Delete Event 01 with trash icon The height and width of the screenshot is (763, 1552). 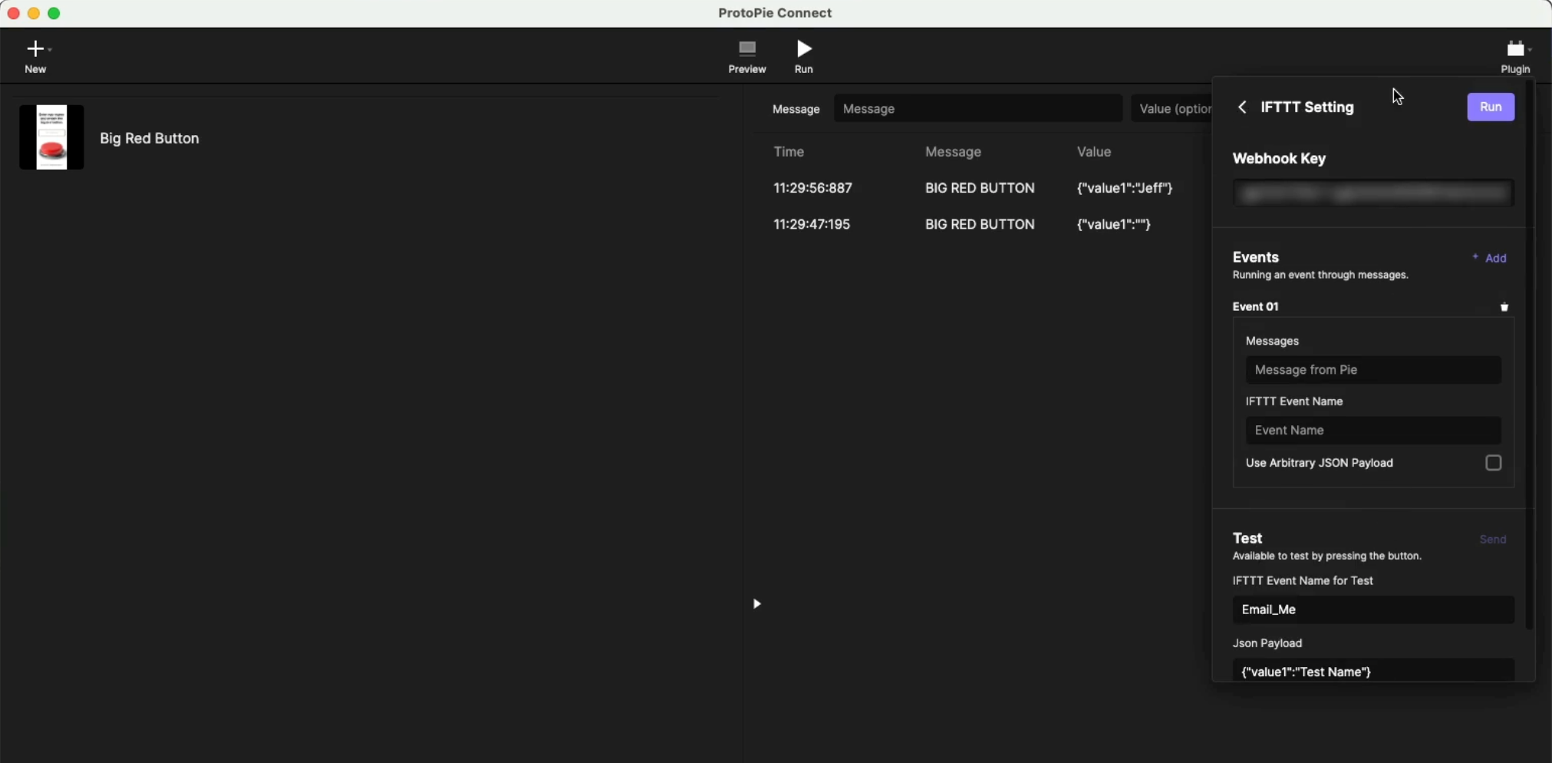(x=1504, y=307)
